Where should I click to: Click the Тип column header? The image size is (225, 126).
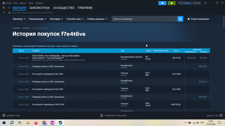pos(122,51)
